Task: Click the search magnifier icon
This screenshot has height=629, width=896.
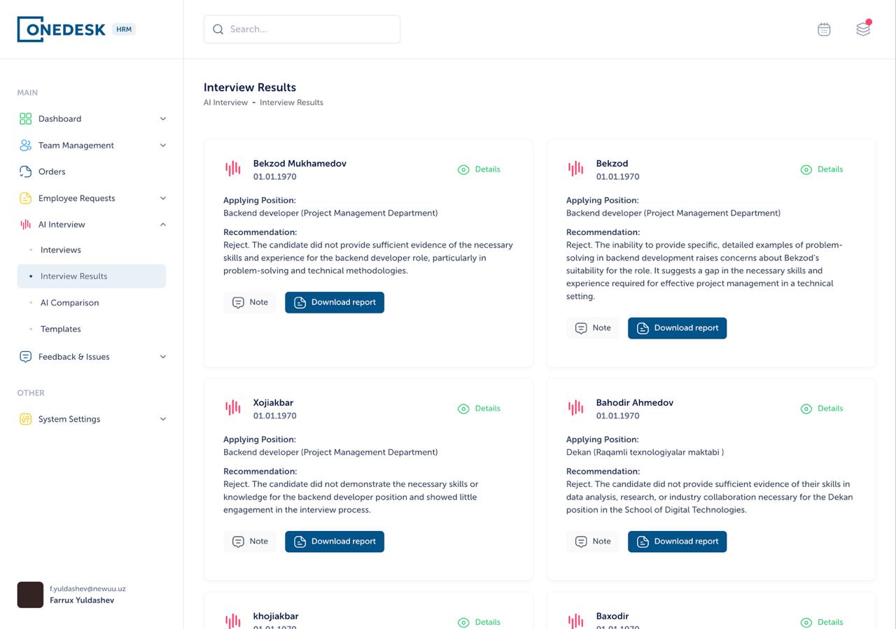Action: click(218, 29)
